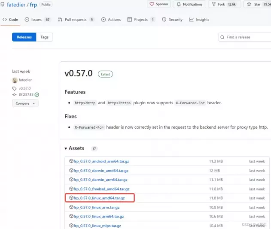Switch to the Tags tab
This screenshot has width=271, height=229.
[x=44, y=37]
